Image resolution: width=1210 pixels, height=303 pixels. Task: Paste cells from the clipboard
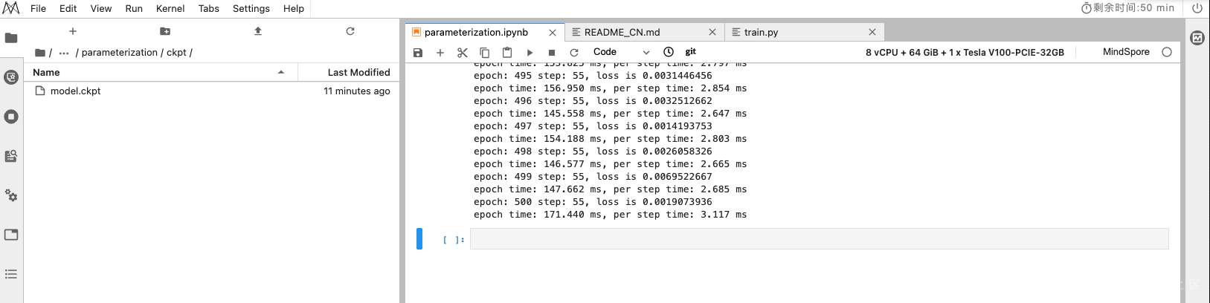pyautogui.click(x=507, y=53)
